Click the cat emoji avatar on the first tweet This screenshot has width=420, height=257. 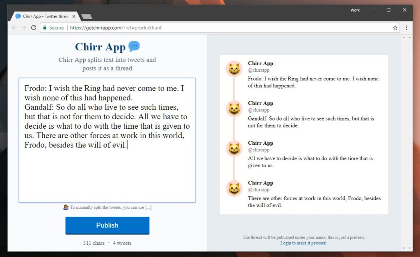point(234,69)
